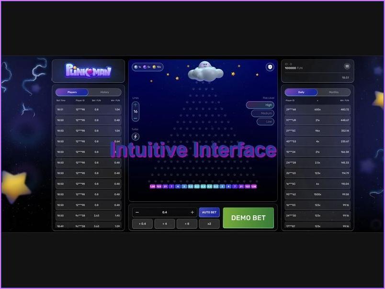
Task: Open the hamburger menu in the account panel
Action: point(347,66)
